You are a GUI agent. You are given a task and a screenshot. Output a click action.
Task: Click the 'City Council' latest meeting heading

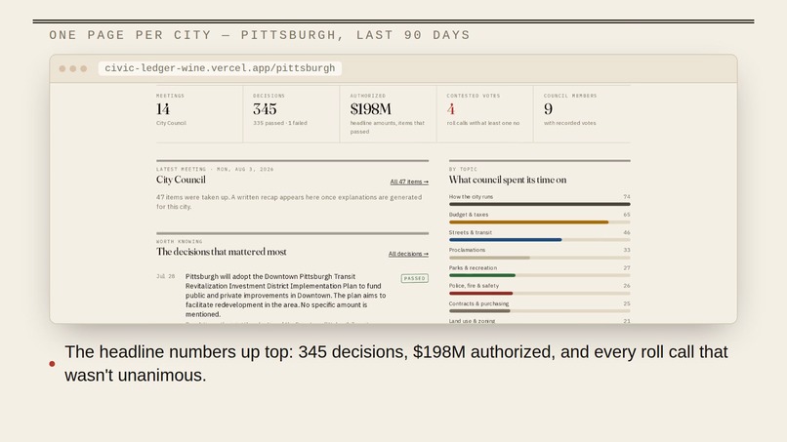pos(181,180)
